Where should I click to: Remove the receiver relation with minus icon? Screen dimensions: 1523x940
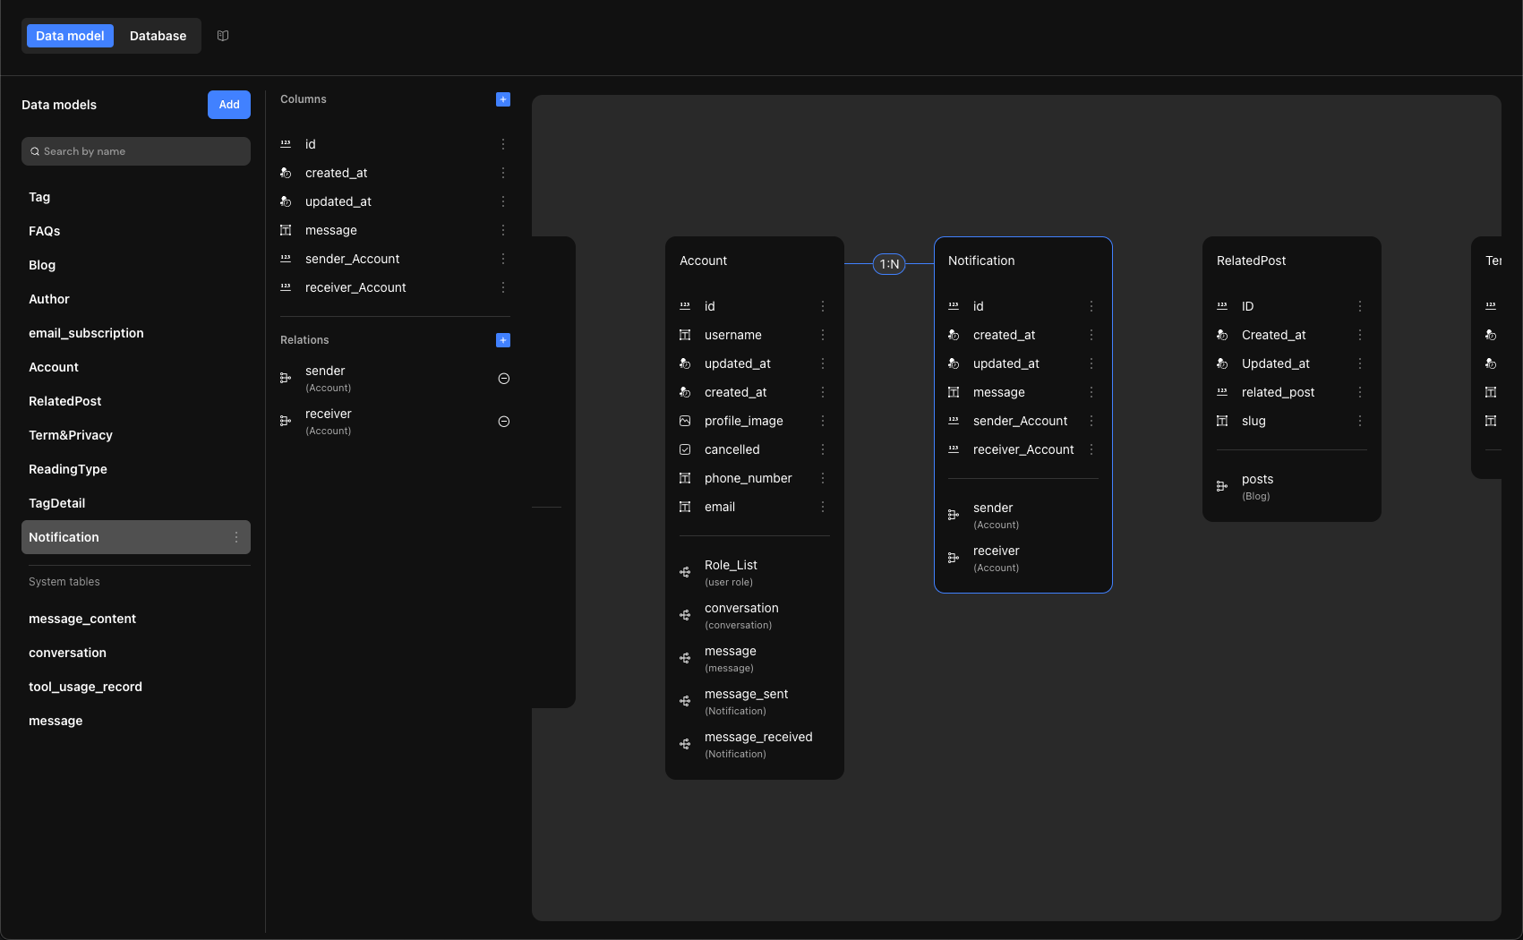coord(504,422)
